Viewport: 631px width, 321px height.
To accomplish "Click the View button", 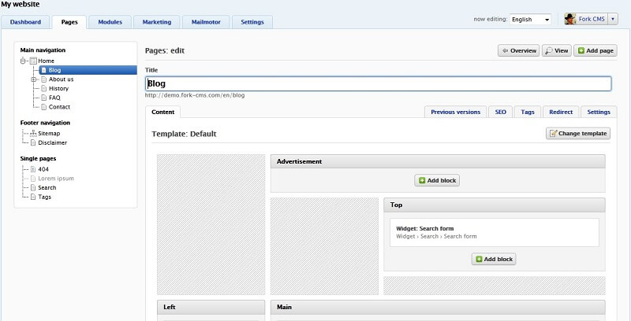I will point(557,50).
